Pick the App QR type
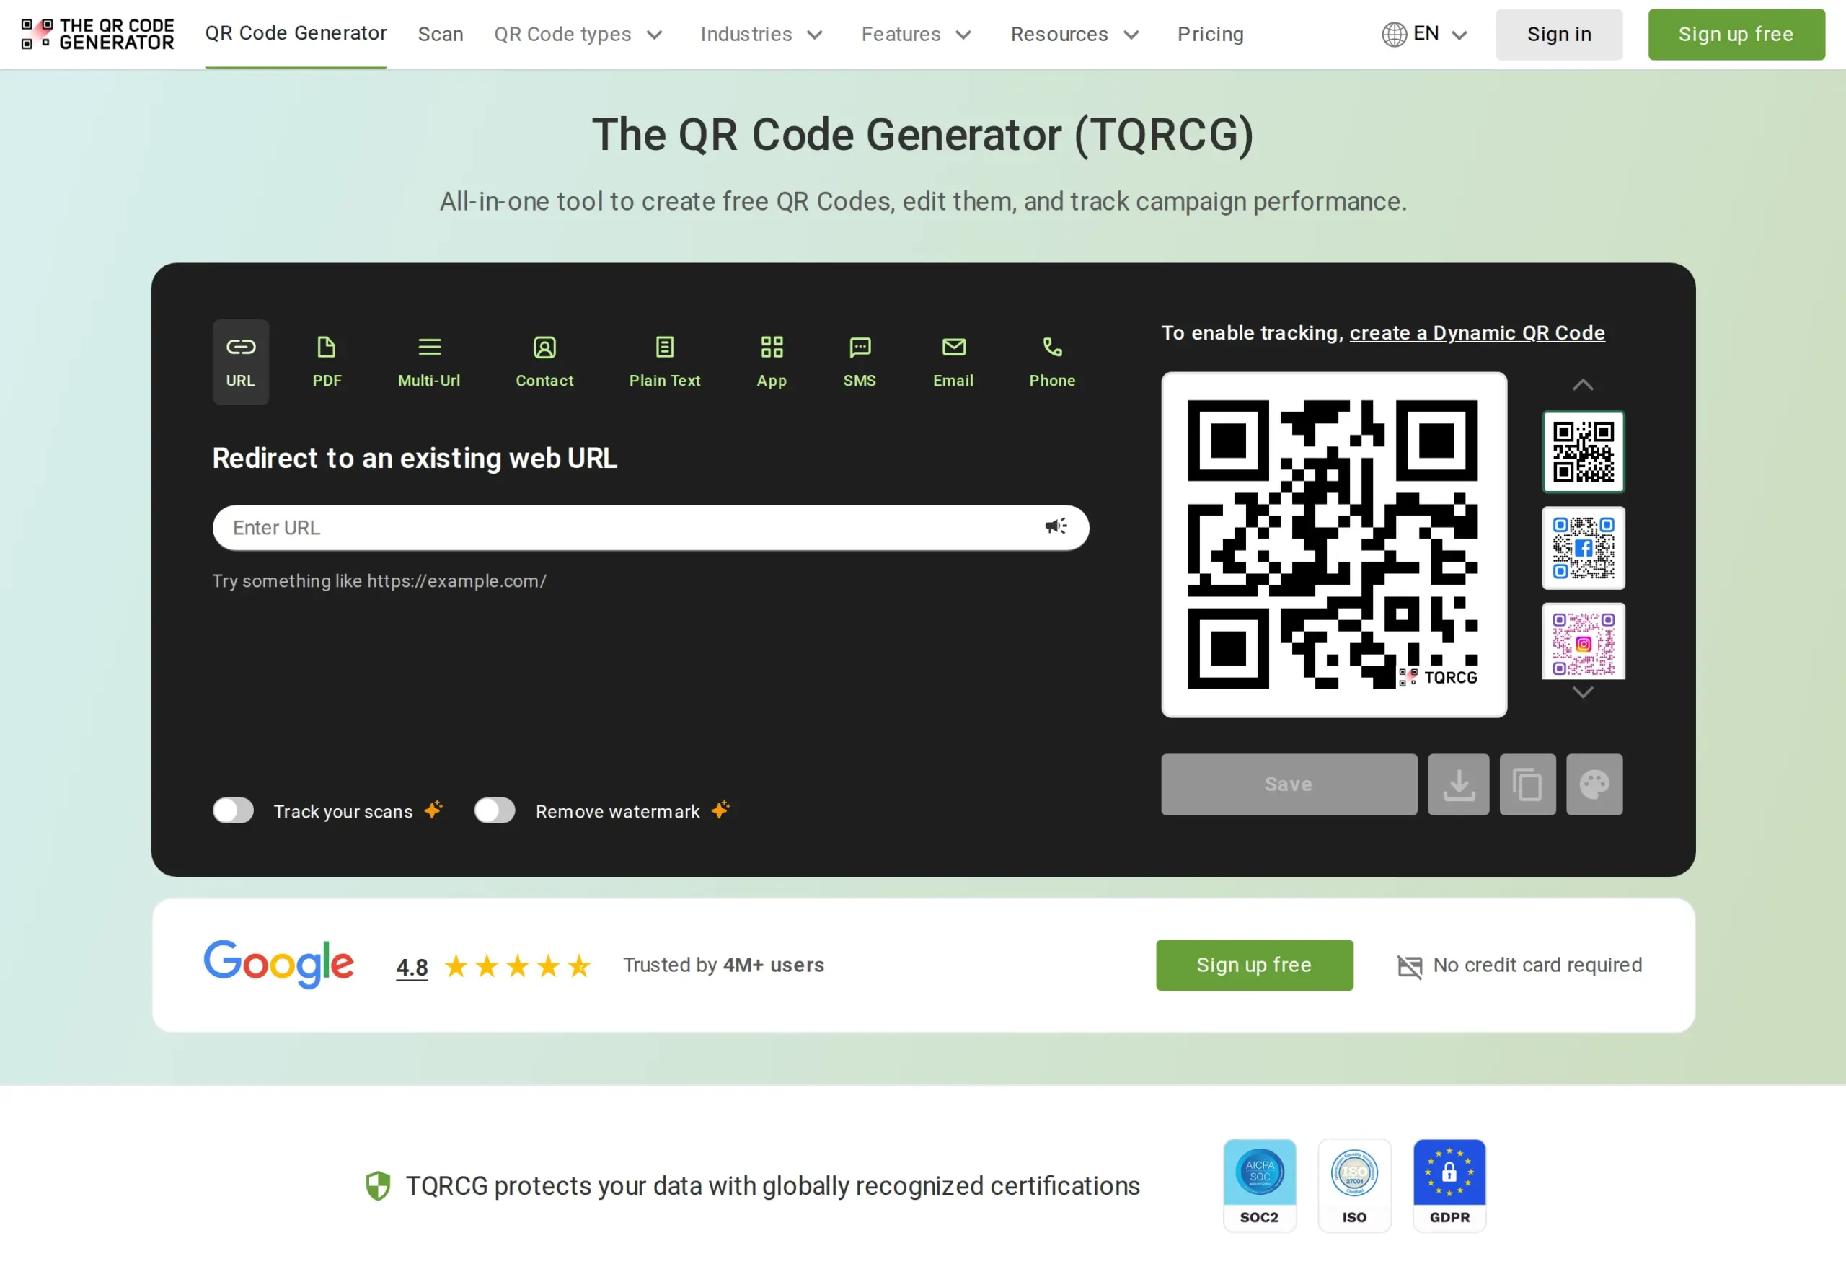 771,361
